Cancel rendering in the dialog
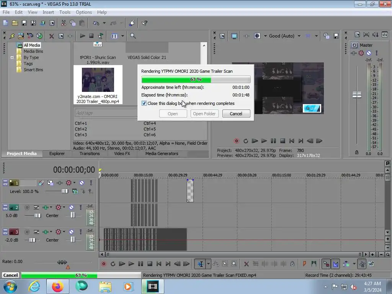The height and width of the screenshot is (294, 392). 236,114
